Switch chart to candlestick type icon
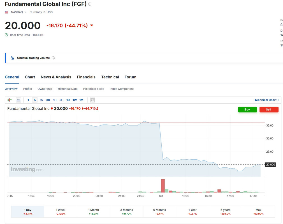This screenshot has width=283, height=224. (10, 100)
